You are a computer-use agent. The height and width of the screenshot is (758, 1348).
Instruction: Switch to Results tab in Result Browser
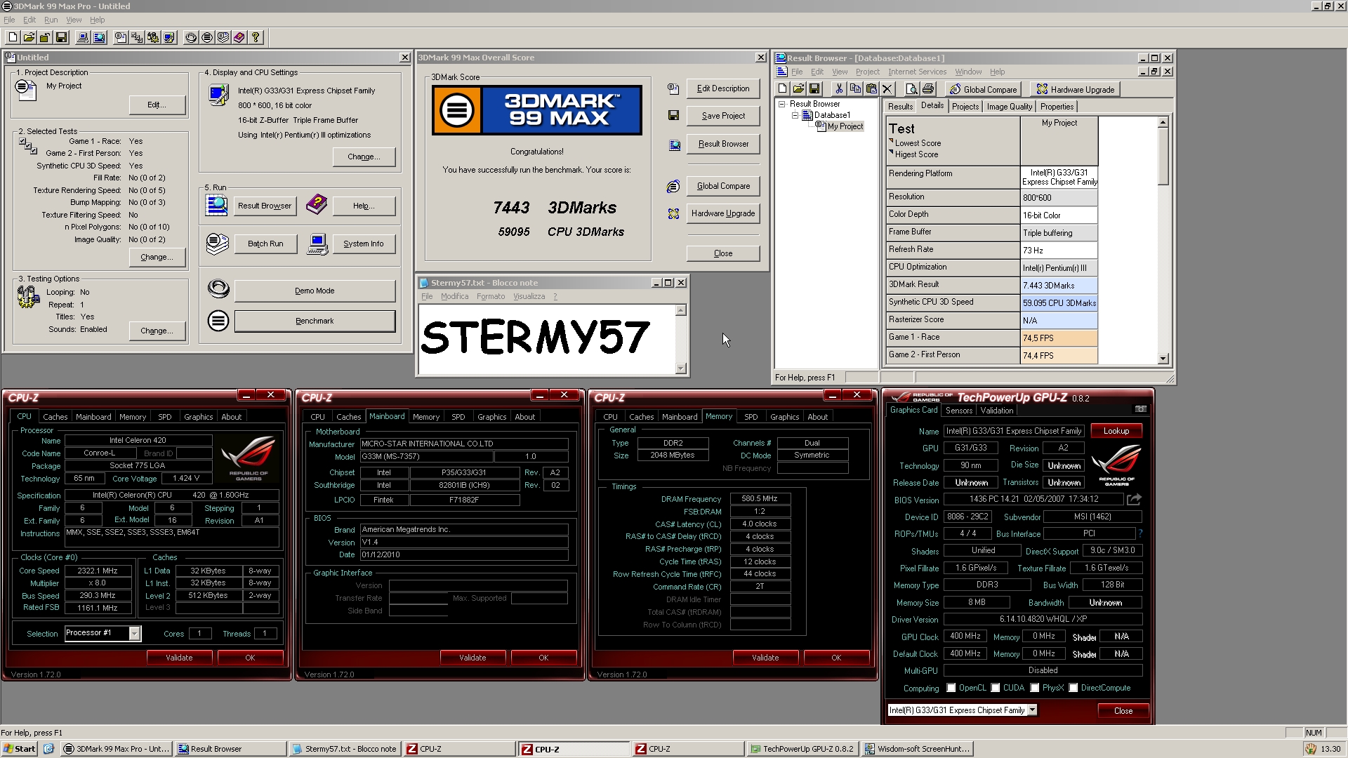[900, 107]
